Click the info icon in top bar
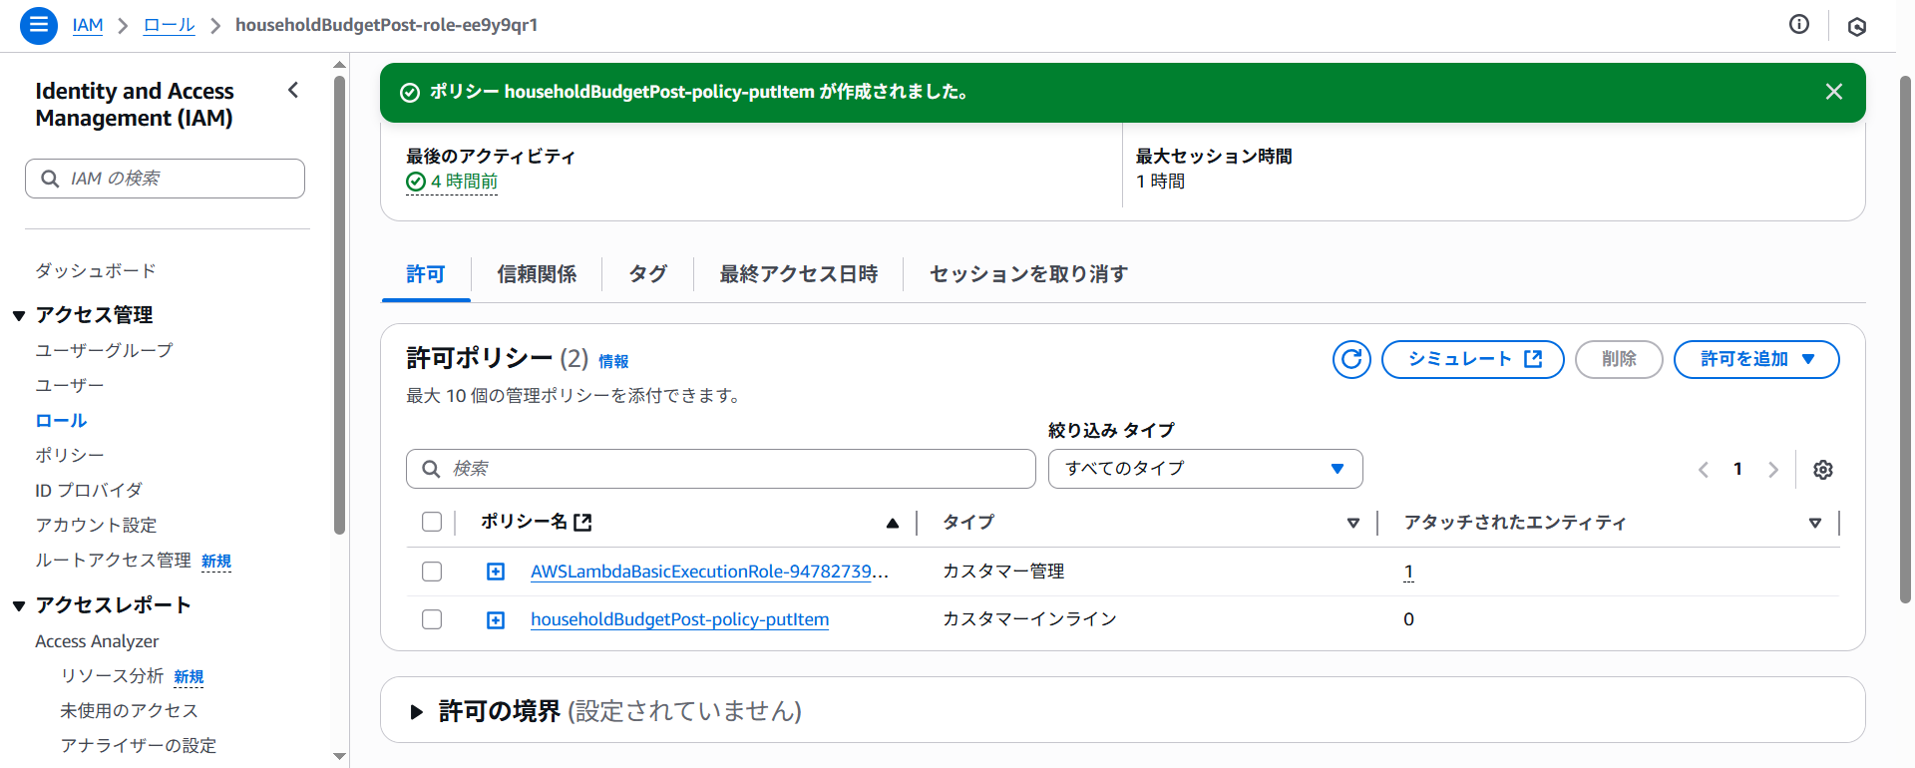The image size is (1915, 768). click(x=1798, y=25)
